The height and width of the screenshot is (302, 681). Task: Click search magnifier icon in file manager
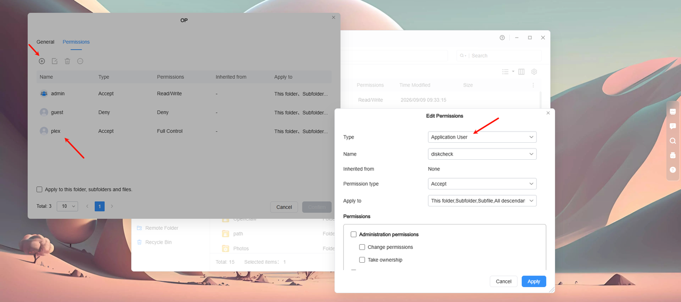point(462,56)
